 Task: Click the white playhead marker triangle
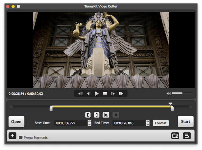coord(170,104)
